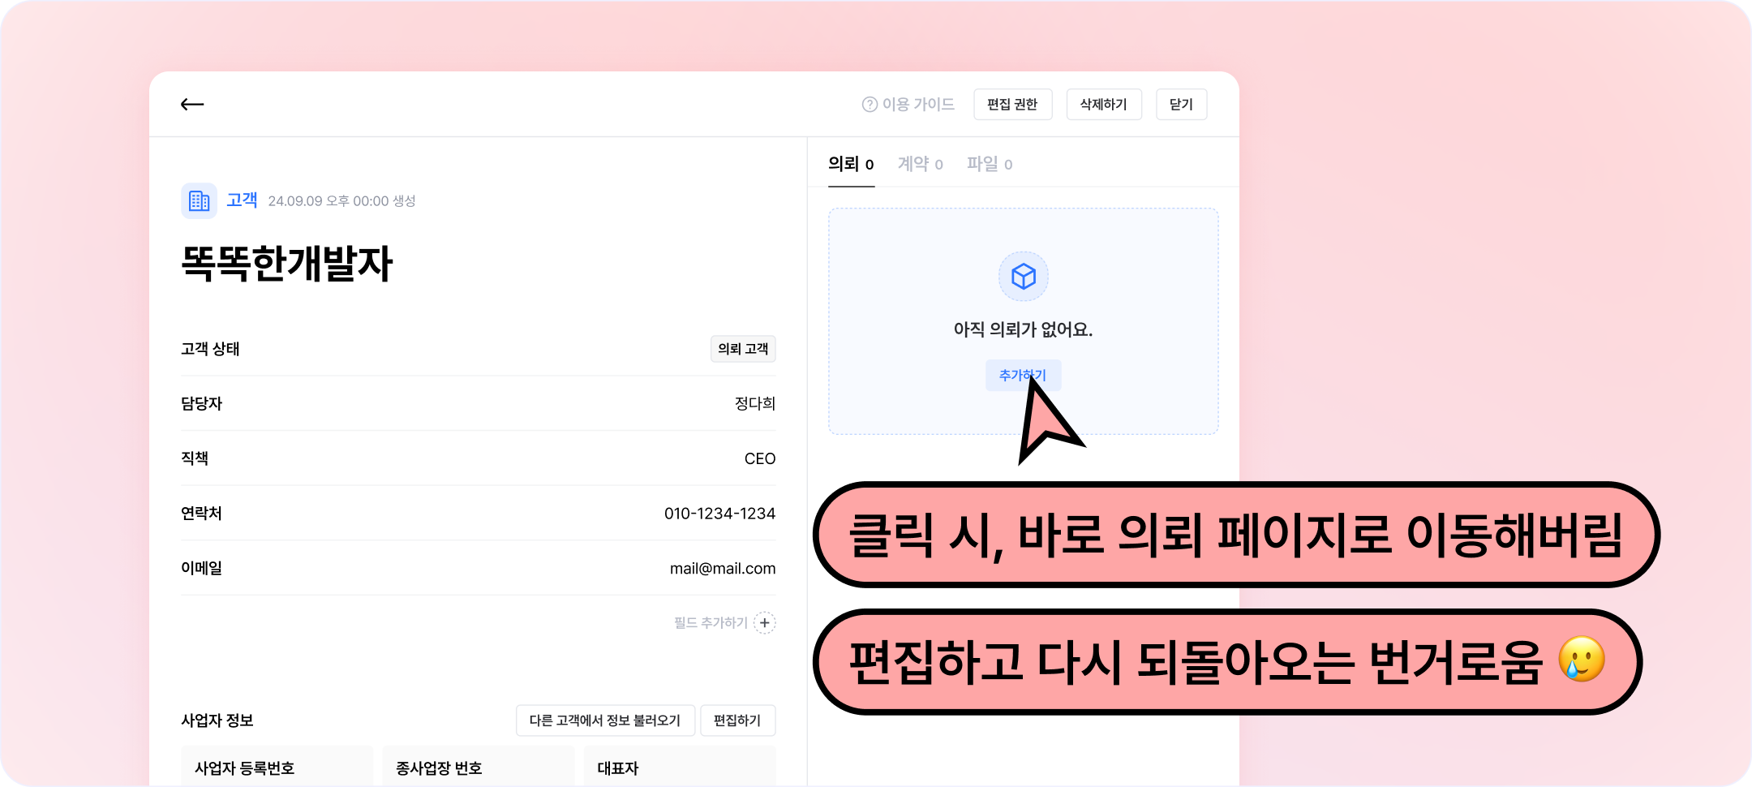
Task: Click the plus icon beside 필드 추가하기
Action: click(765, 623)
